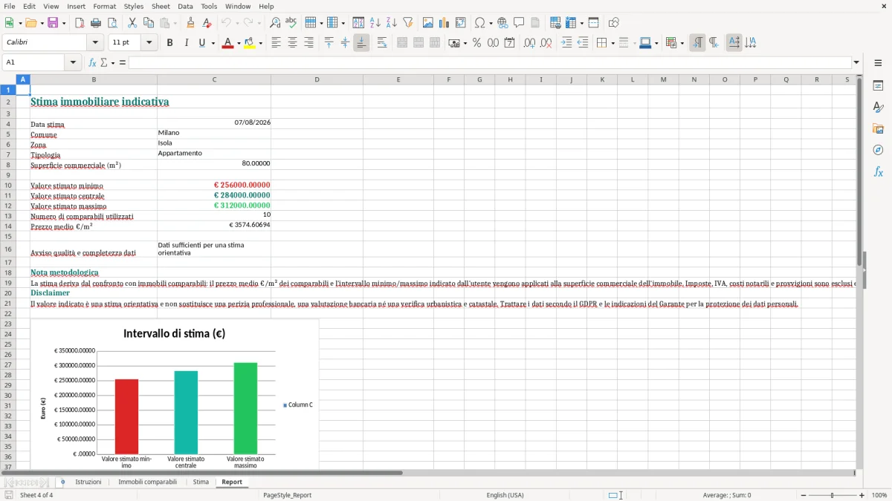This screenshot has height=501, width=892.
Task: Open Print Preview from the toolbar
Action: point(111,23)
